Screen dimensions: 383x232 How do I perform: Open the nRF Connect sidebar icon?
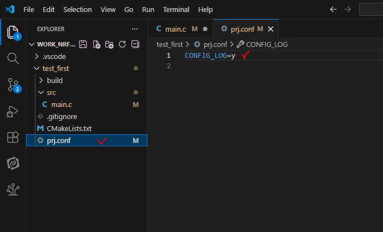click(13, 163)
